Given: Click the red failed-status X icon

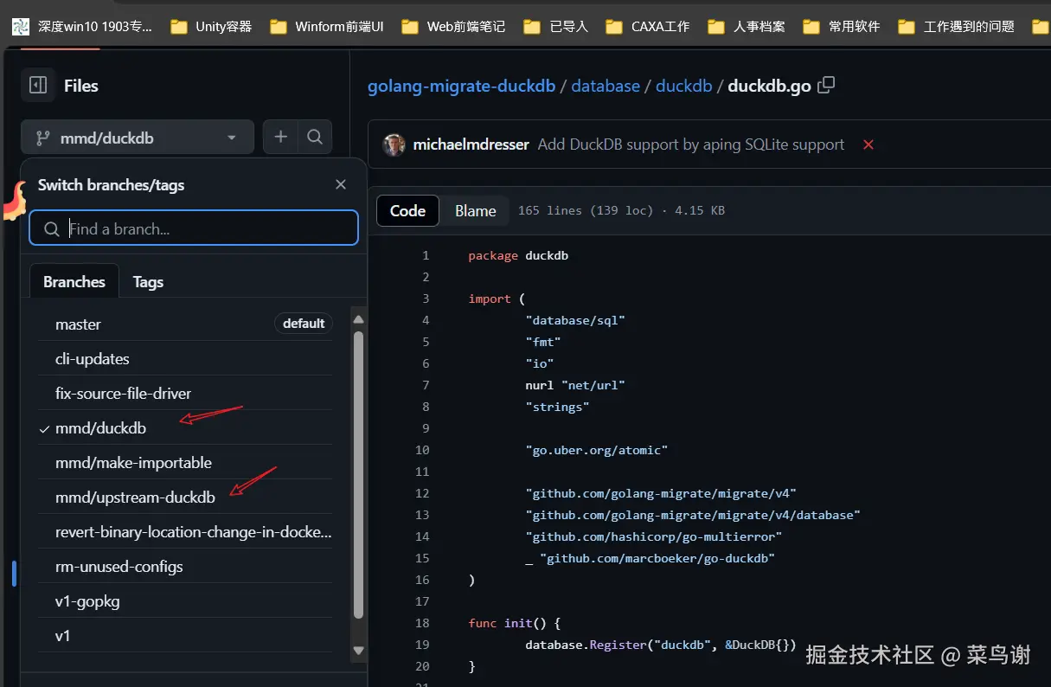Looking at the screenshot, I should point(868,144).
